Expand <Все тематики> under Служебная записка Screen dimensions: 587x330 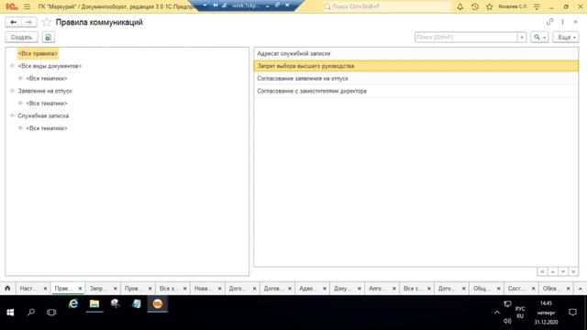(x=20, y=128)
